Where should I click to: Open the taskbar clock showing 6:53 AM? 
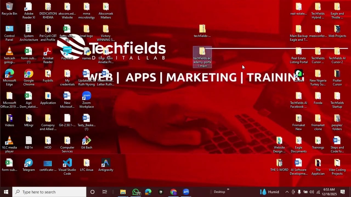pos(329,192)
